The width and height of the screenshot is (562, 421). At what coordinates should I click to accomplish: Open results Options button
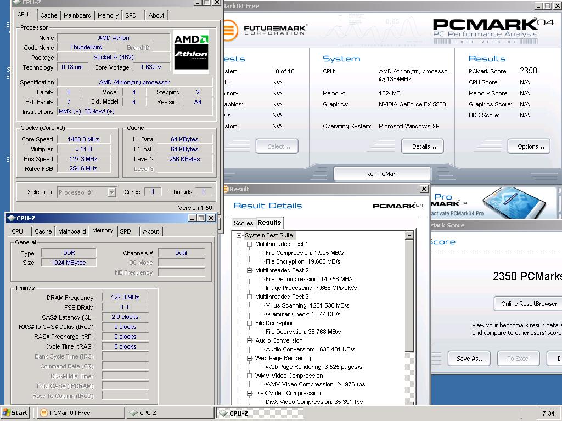point(529,146)
